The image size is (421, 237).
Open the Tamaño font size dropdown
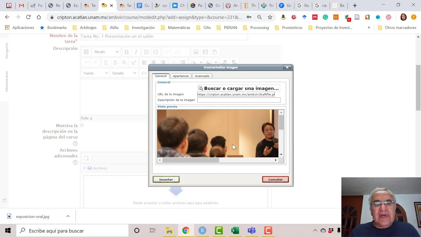[x=124, y=73]
